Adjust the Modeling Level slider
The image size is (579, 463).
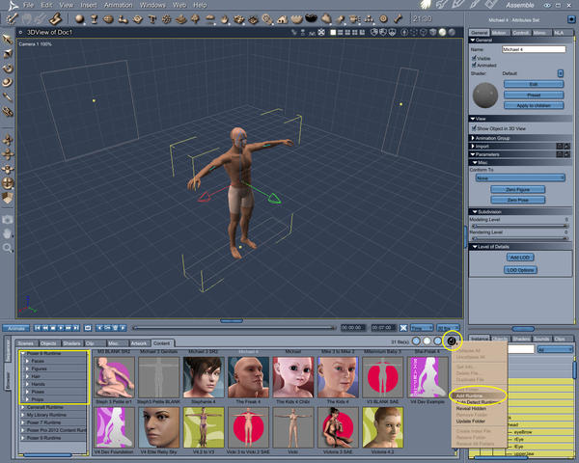[x=520, y=226]
